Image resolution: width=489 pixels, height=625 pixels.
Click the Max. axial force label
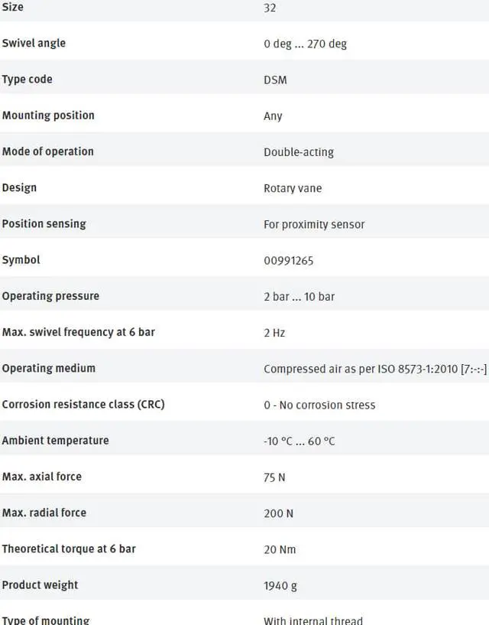point(41,477)
